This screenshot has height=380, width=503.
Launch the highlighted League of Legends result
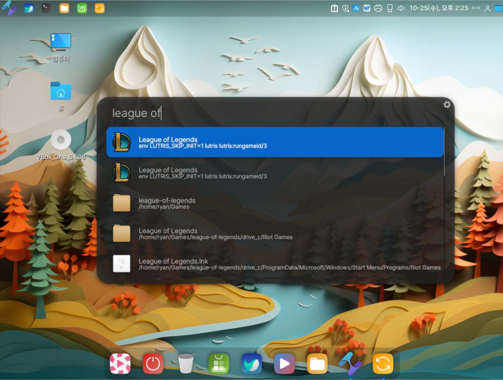pyautogui.click(x=275, y=142)
